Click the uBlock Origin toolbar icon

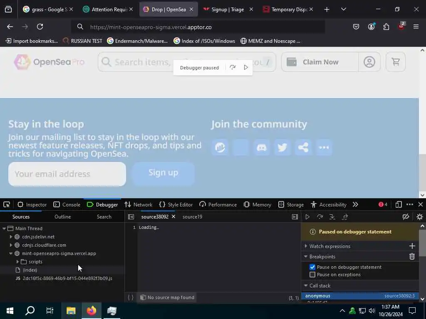click(x=401, y=26)
